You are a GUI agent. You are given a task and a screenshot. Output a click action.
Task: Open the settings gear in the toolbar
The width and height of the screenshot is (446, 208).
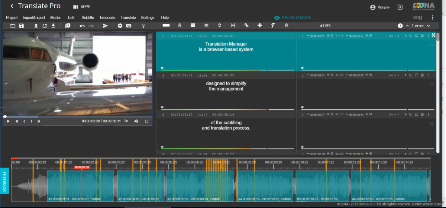click(x=120, y=26)
